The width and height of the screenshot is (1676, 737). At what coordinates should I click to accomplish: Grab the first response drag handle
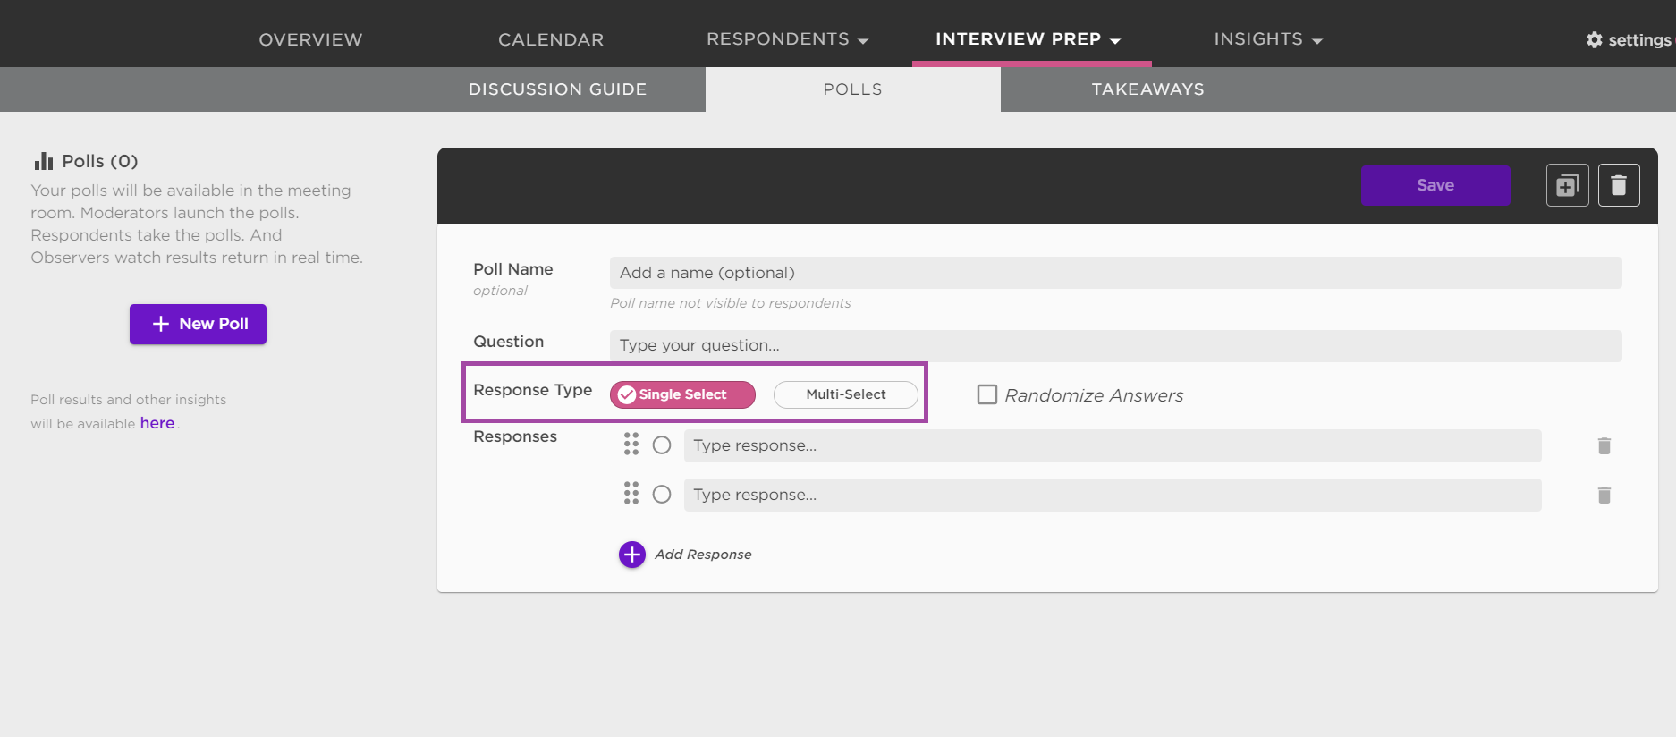[x=631, y=445]
